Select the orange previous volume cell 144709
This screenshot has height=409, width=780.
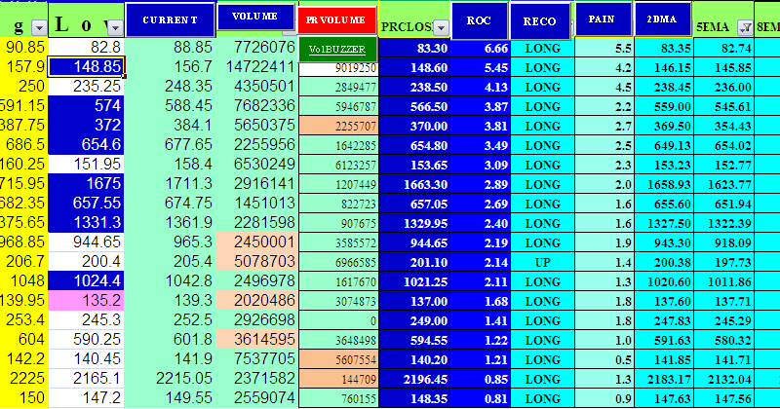(x=338, y=380)
